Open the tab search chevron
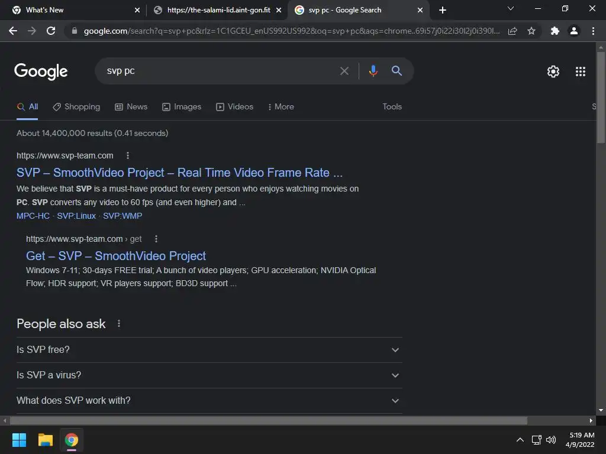The height and width of the screenshot is (454, 606). coord(511,8)
